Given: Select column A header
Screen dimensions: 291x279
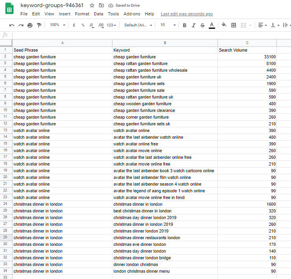Looking at the screenshot, I should 63,43.
